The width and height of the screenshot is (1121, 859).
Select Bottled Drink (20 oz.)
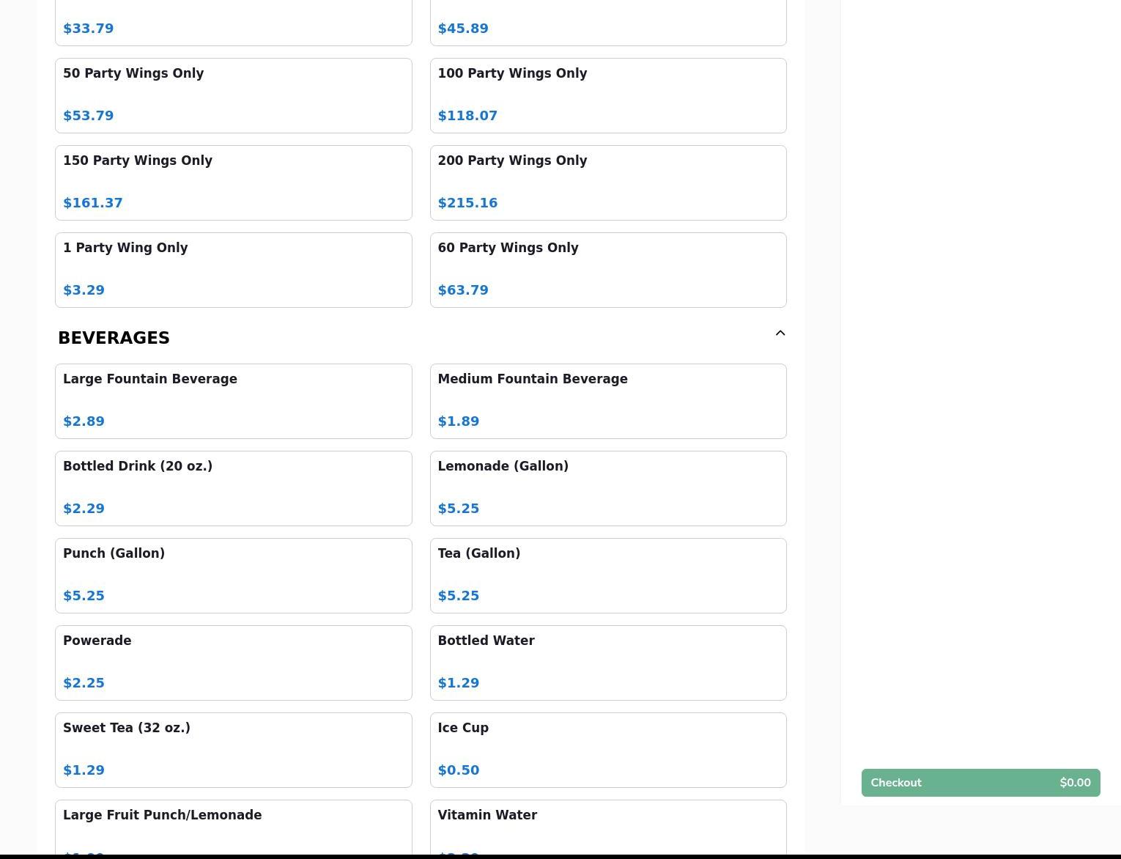pos(233,488)
